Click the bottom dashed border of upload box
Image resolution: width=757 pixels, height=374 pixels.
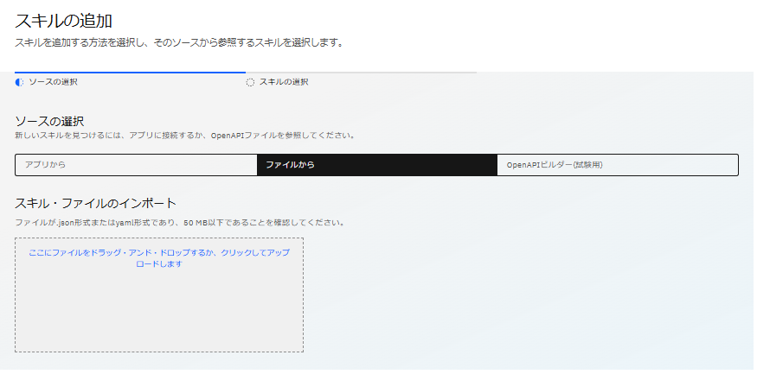pos(158,352)
